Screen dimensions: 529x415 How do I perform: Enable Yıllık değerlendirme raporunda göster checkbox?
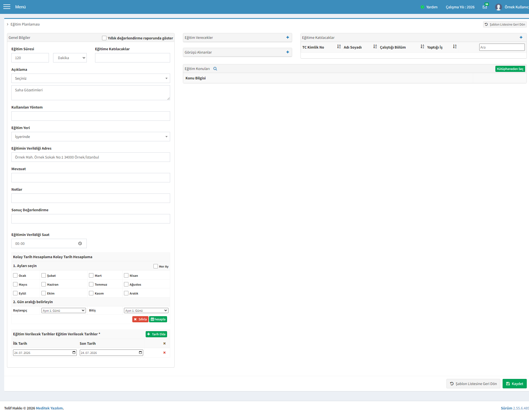coord(104,38)
